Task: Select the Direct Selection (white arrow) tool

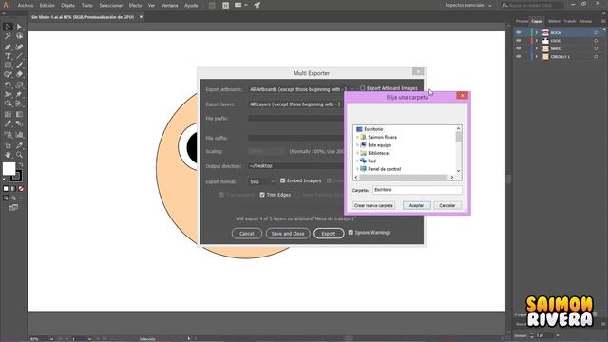Action: point(19,27)
